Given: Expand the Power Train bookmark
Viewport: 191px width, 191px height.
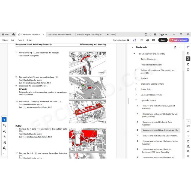Looking at the screenshot, I should (136, 89).
